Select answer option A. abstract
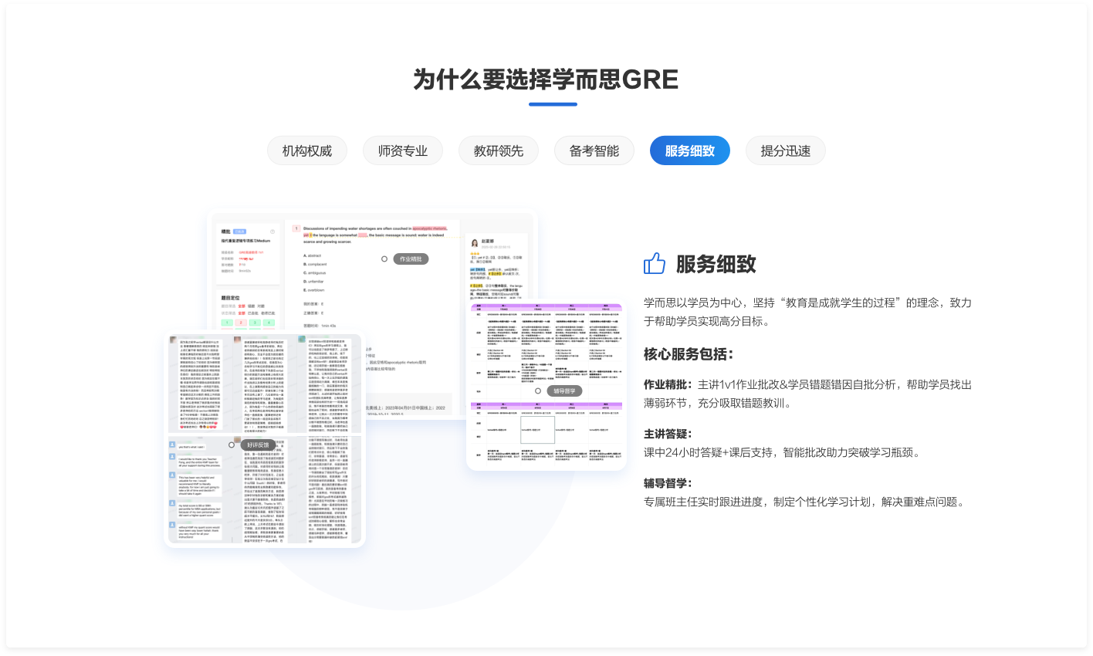 (x=314, y=255)
